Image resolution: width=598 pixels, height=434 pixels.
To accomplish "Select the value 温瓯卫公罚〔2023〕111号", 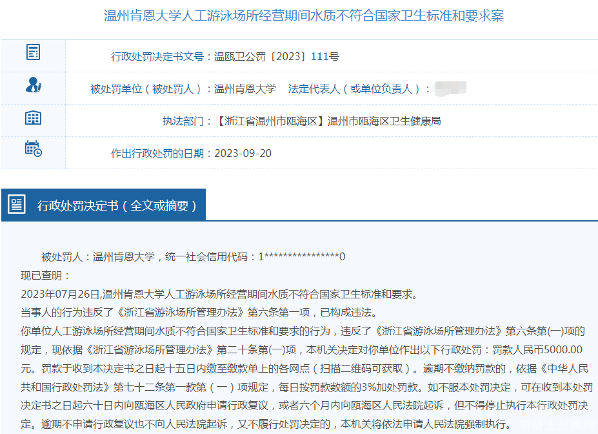I will tap(277, 57).
